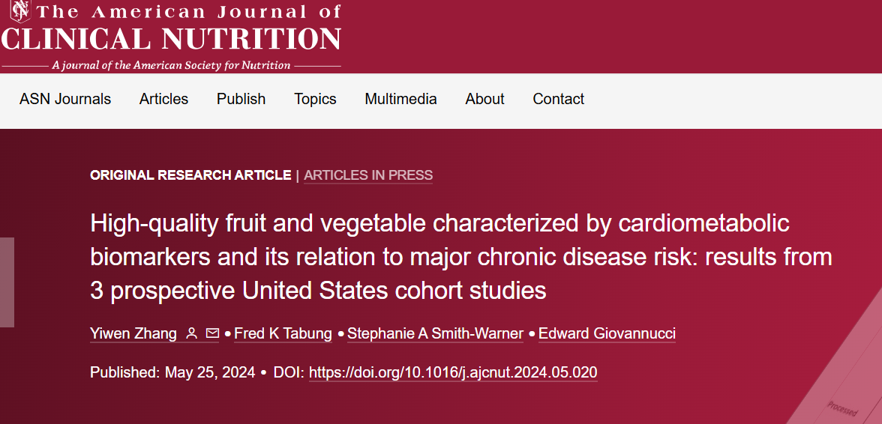Click Contact in the navigation bar
Viewport: 882px width, 424px height.
click(558, 99)
